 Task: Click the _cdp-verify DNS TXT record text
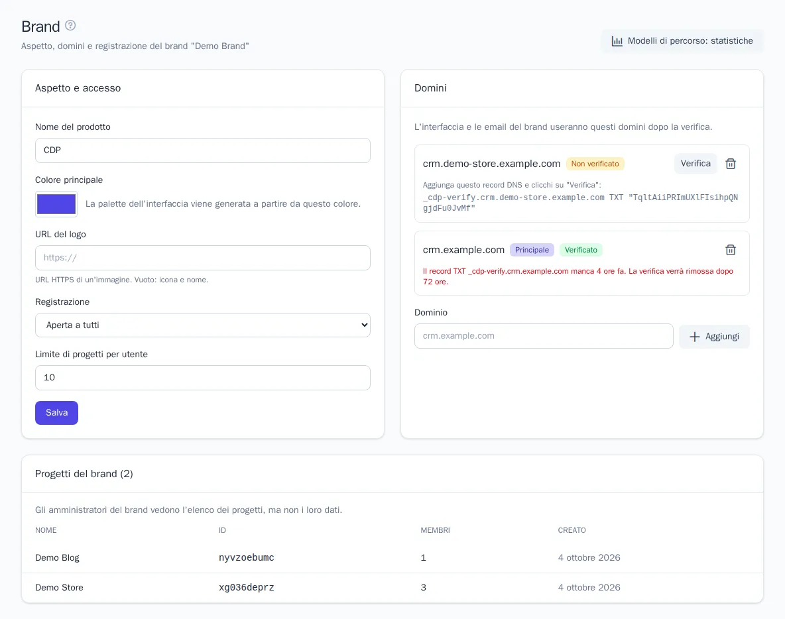coord(580,203)
